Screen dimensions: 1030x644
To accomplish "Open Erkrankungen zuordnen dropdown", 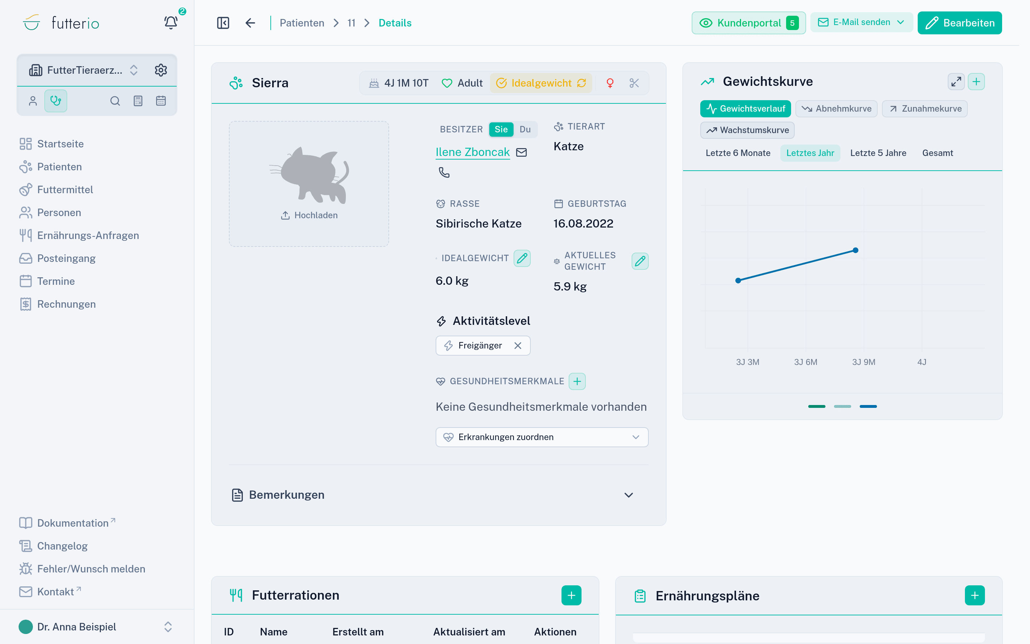I will pos(542,437).
